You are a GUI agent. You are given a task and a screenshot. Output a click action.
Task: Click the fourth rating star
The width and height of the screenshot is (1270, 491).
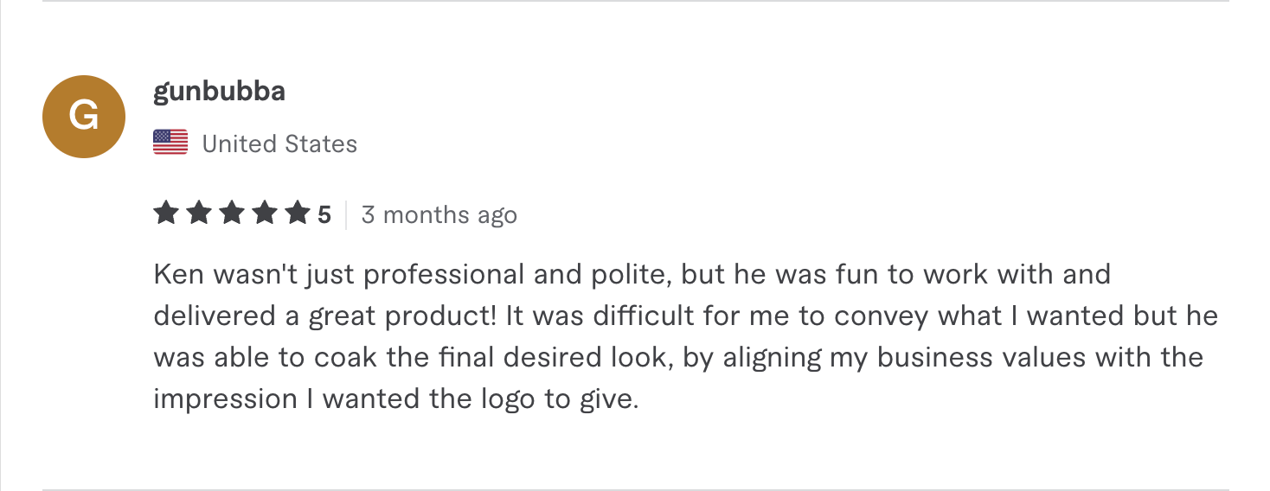pyautogui.click(x=265, y=214)
